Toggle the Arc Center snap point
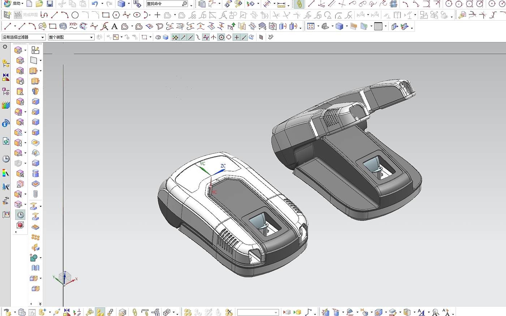 221,37
